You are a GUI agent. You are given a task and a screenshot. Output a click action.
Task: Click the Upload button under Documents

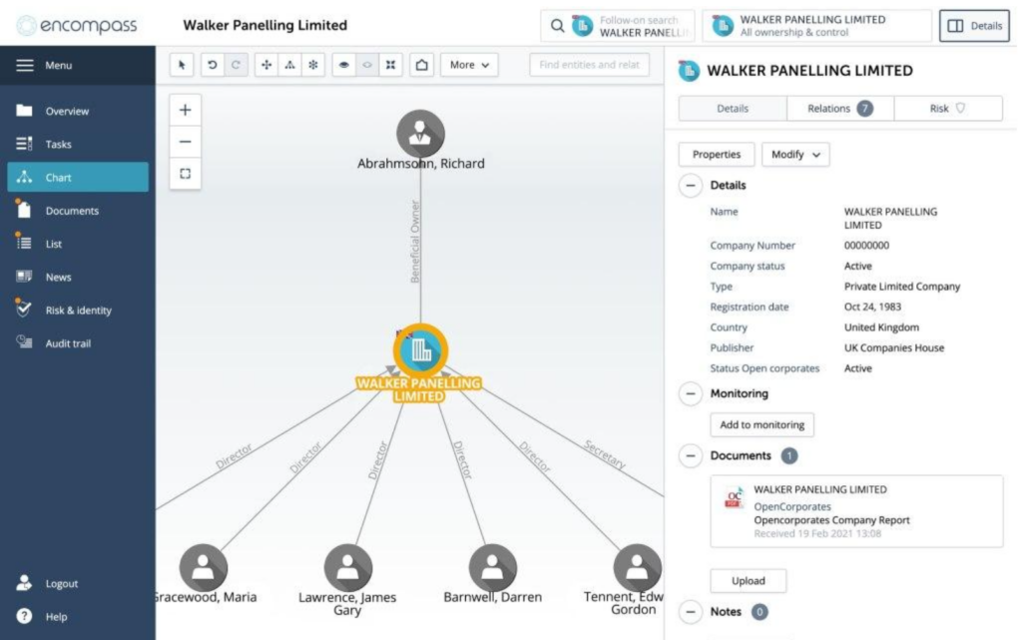748,580
